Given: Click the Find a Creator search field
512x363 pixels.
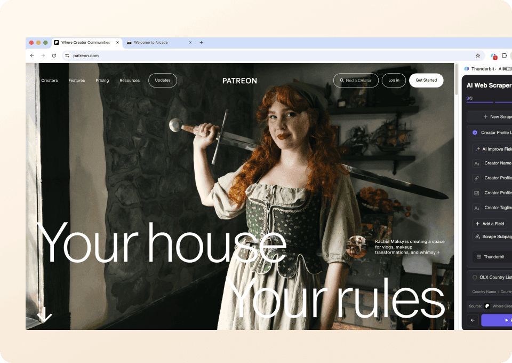Looking at the screenshot, I should [356, 80].
